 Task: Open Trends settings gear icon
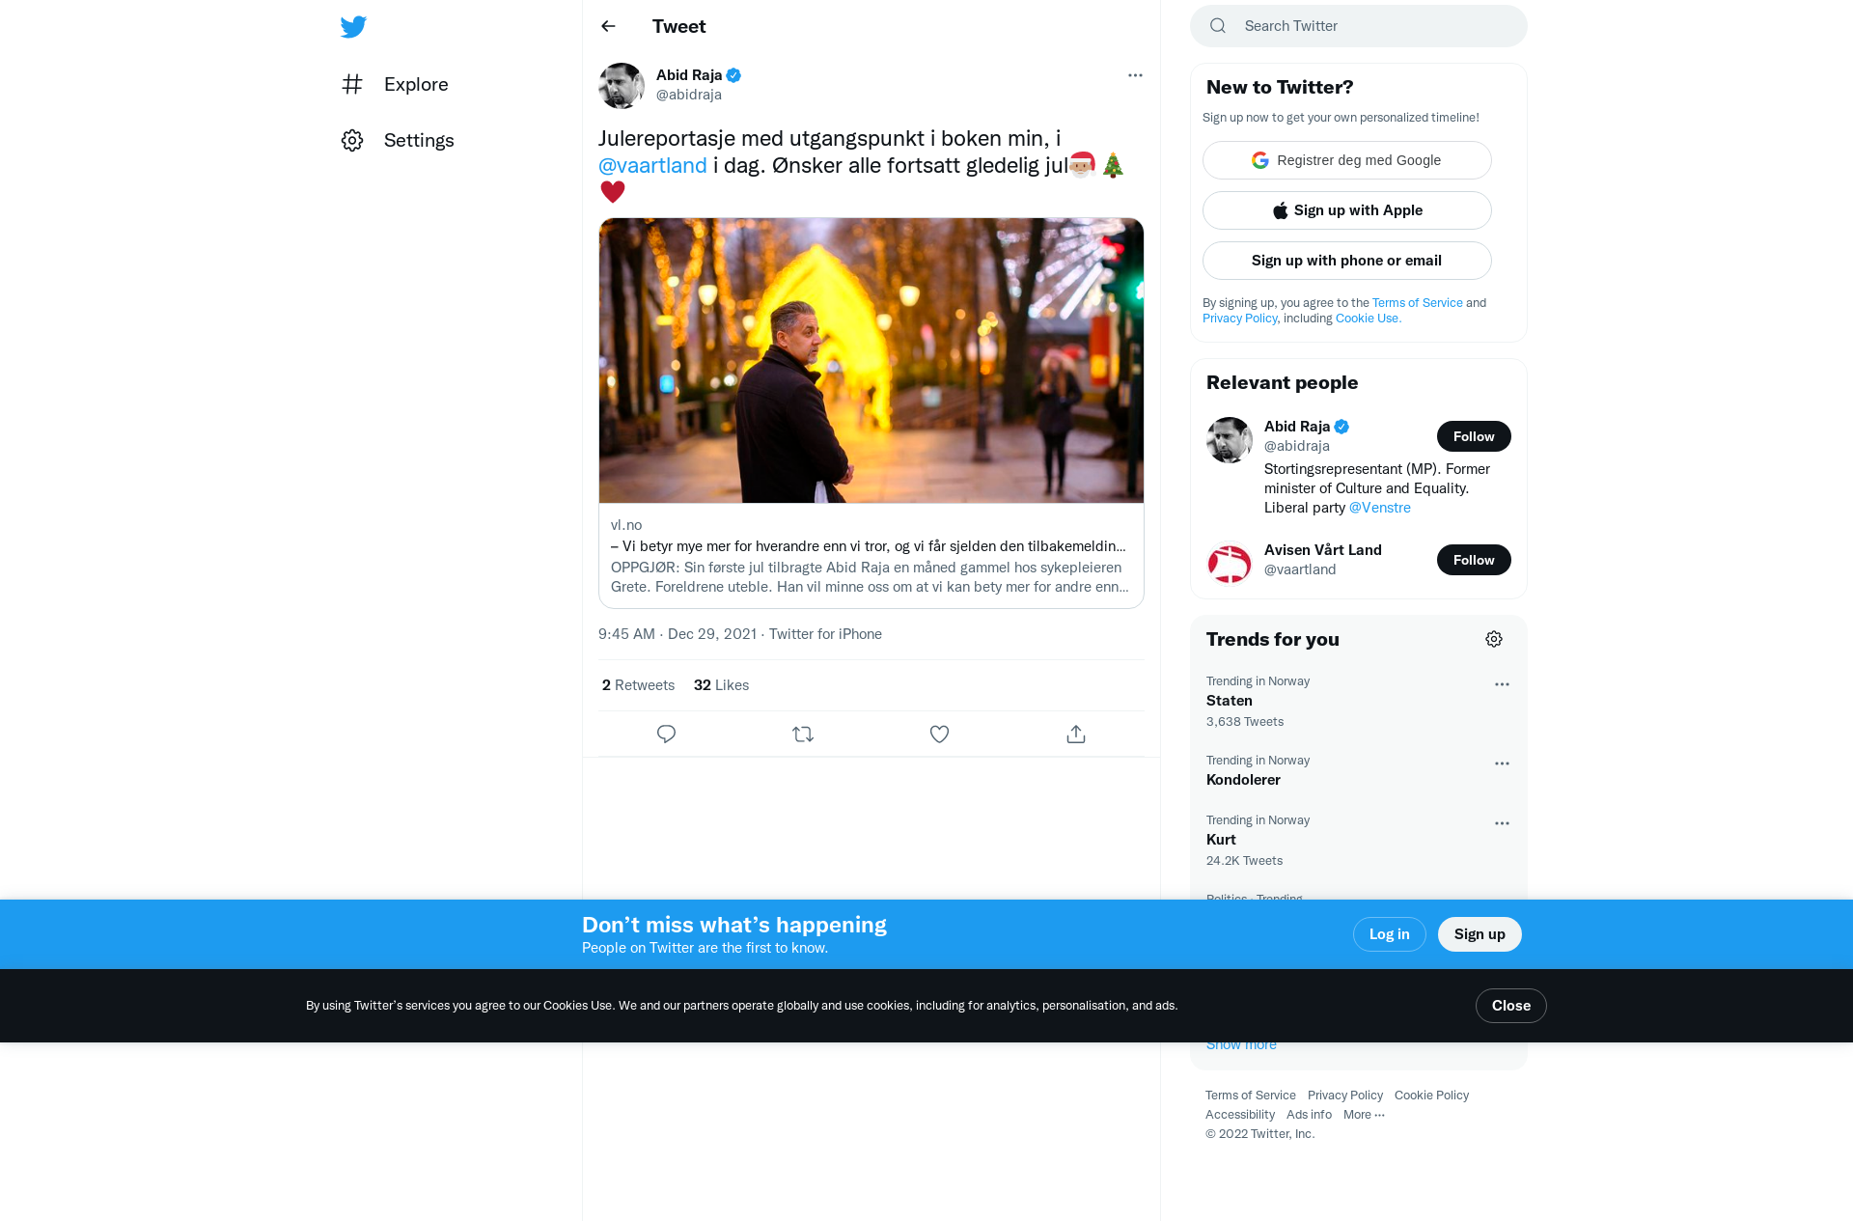(1494, 639)
